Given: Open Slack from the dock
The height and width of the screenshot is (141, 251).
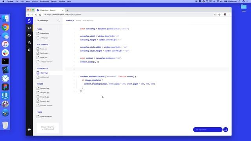Looking at the screenshot, I should coord(5,53).
